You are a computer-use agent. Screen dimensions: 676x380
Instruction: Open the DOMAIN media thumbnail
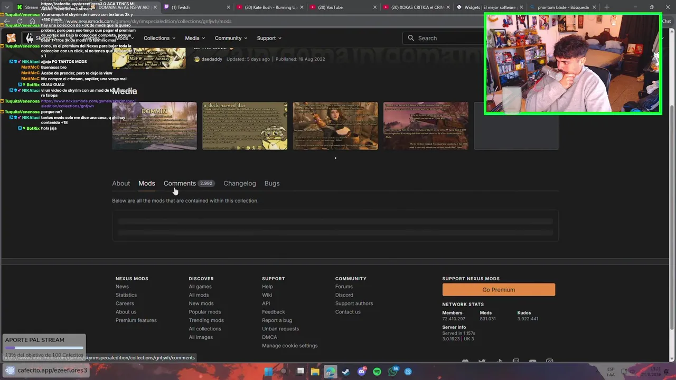154,126
